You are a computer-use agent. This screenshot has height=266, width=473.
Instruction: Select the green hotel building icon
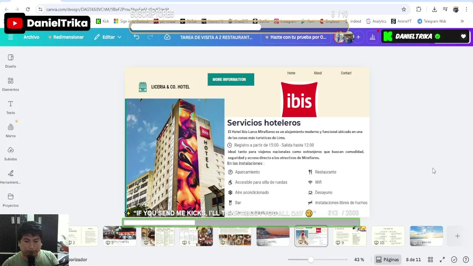143,87
